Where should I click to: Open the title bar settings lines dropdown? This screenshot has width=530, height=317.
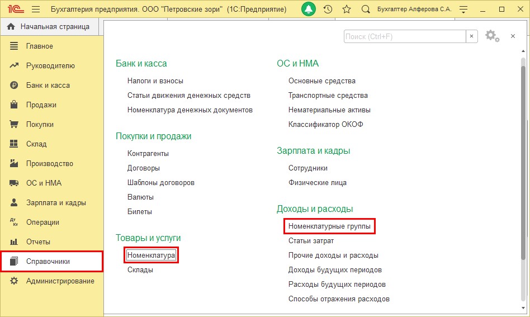click(x=464, y=10)
